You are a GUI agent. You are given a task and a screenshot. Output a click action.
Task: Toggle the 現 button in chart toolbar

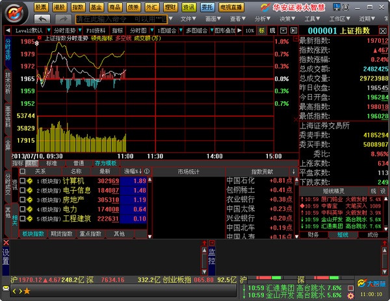tap(272, 30)
